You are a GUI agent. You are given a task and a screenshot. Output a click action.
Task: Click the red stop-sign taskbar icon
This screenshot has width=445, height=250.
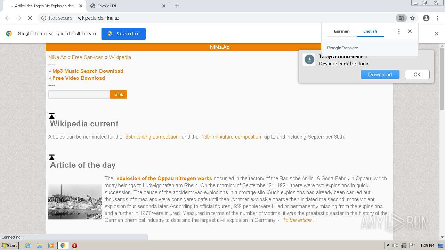(x=74, y=245)
